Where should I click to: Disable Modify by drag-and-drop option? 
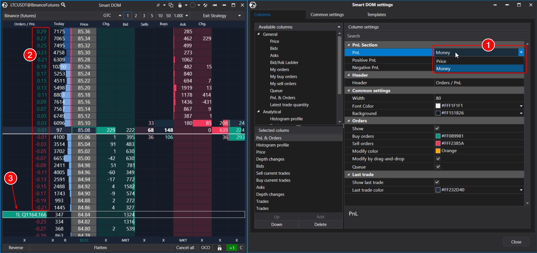pos(438,159)
